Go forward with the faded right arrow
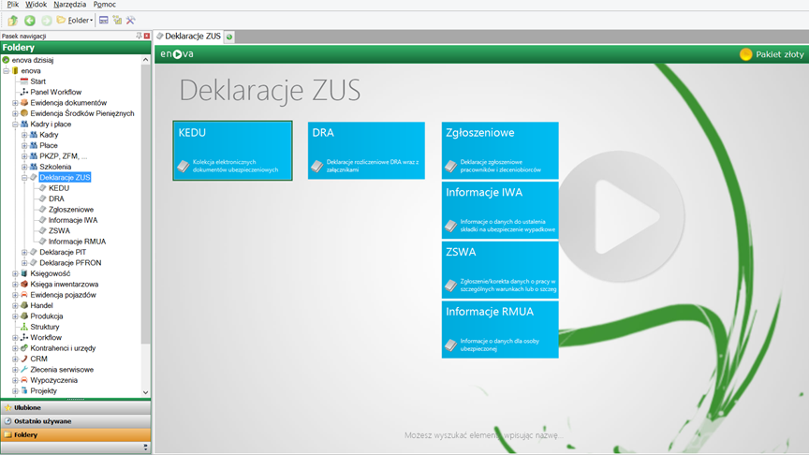The height and width of the screenshot is (455, 809). tap(47, 20)
